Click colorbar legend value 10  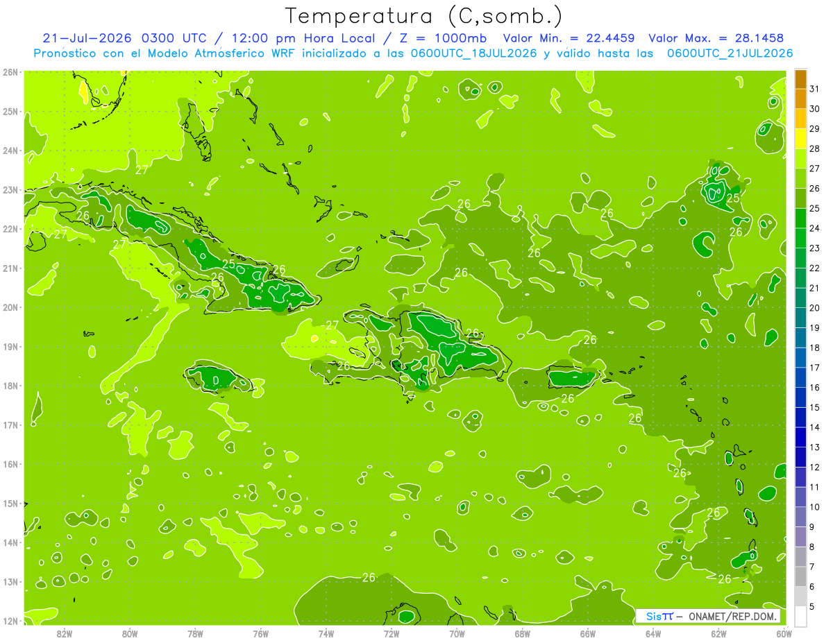click(815, 507)
